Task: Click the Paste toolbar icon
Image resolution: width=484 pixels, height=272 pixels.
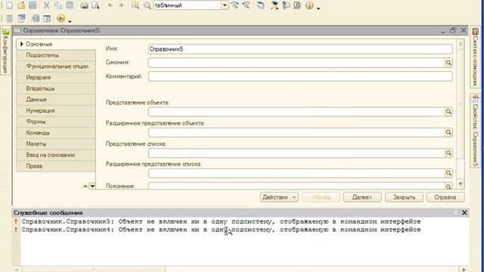Action: [70, 5]
